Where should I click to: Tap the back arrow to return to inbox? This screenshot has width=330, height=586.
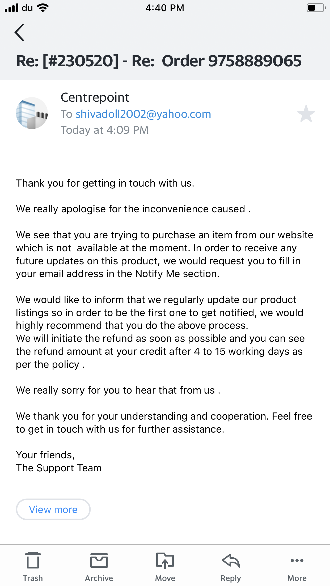[x=19, y=32]
